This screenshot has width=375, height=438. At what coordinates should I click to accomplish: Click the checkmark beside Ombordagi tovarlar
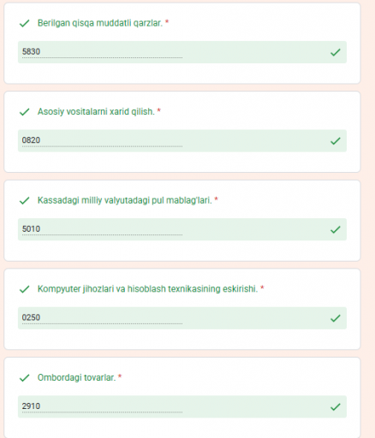25,378
